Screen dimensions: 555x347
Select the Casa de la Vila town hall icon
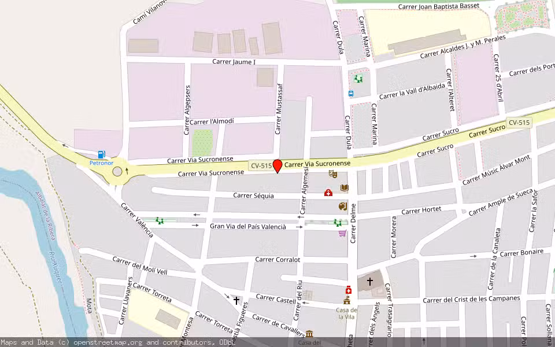coord(346,301)
